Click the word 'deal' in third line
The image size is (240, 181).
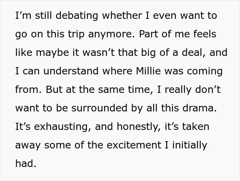pos(192,52)
